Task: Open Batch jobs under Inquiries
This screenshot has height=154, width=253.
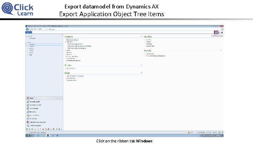Action: [149, 44]
